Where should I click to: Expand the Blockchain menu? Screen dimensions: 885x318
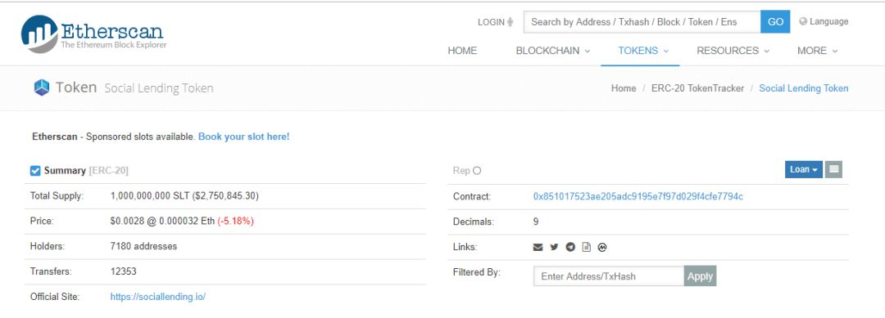click(553, 51)
